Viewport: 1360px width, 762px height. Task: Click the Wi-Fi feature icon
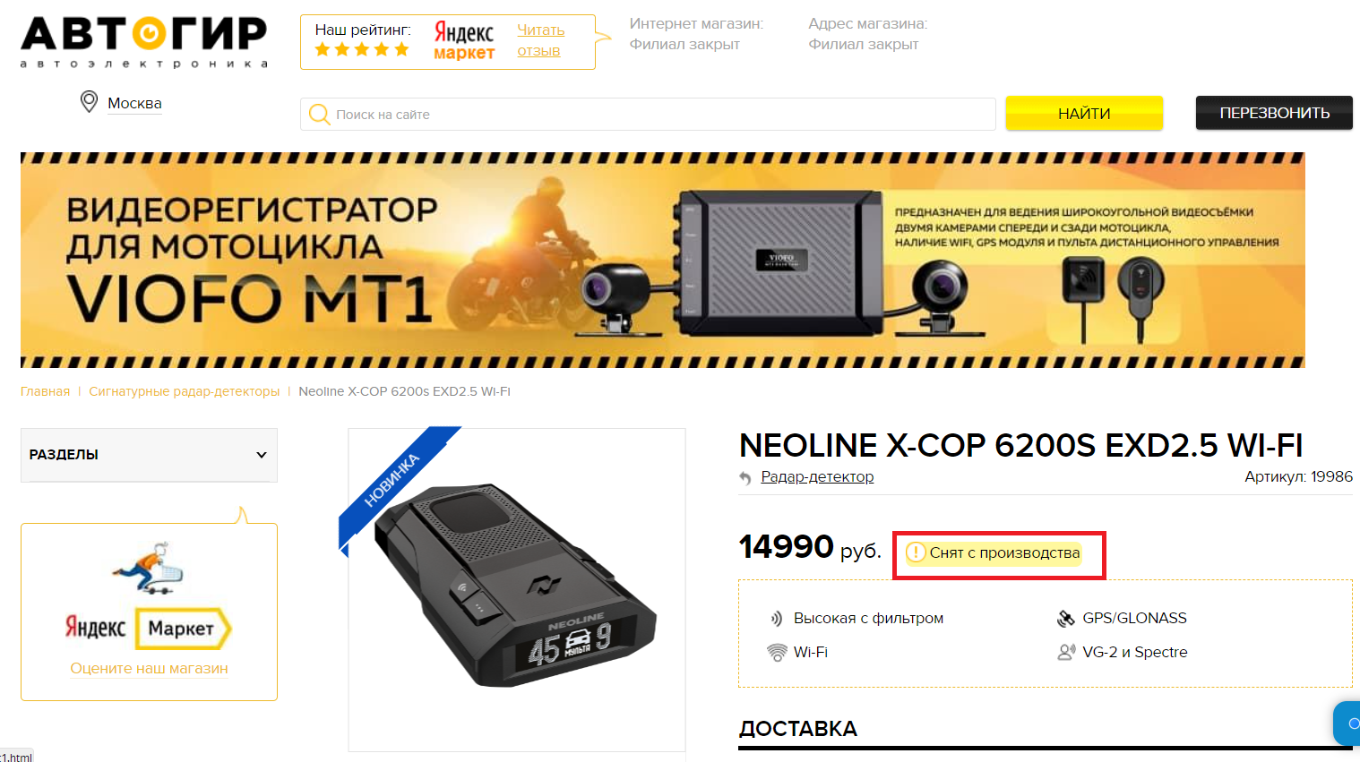[777, 653]
